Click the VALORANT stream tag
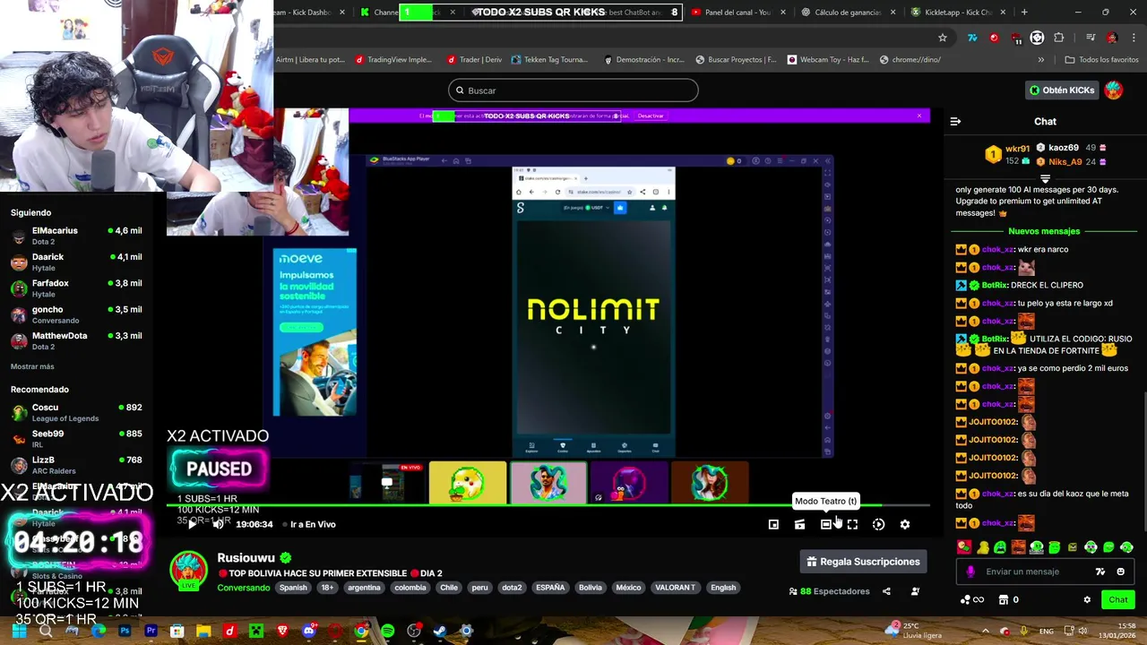The width and height of the screenshot is (1147, 645). click(675, 588)
